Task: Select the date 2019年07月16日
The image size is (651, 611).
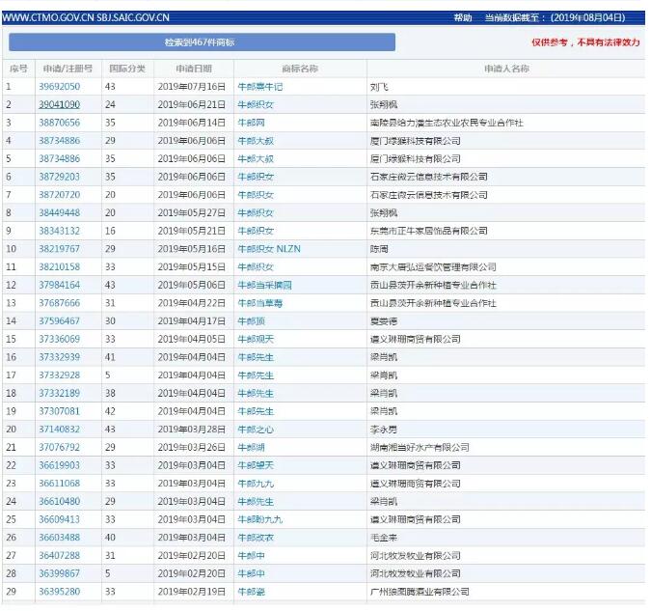Action: 191,87
